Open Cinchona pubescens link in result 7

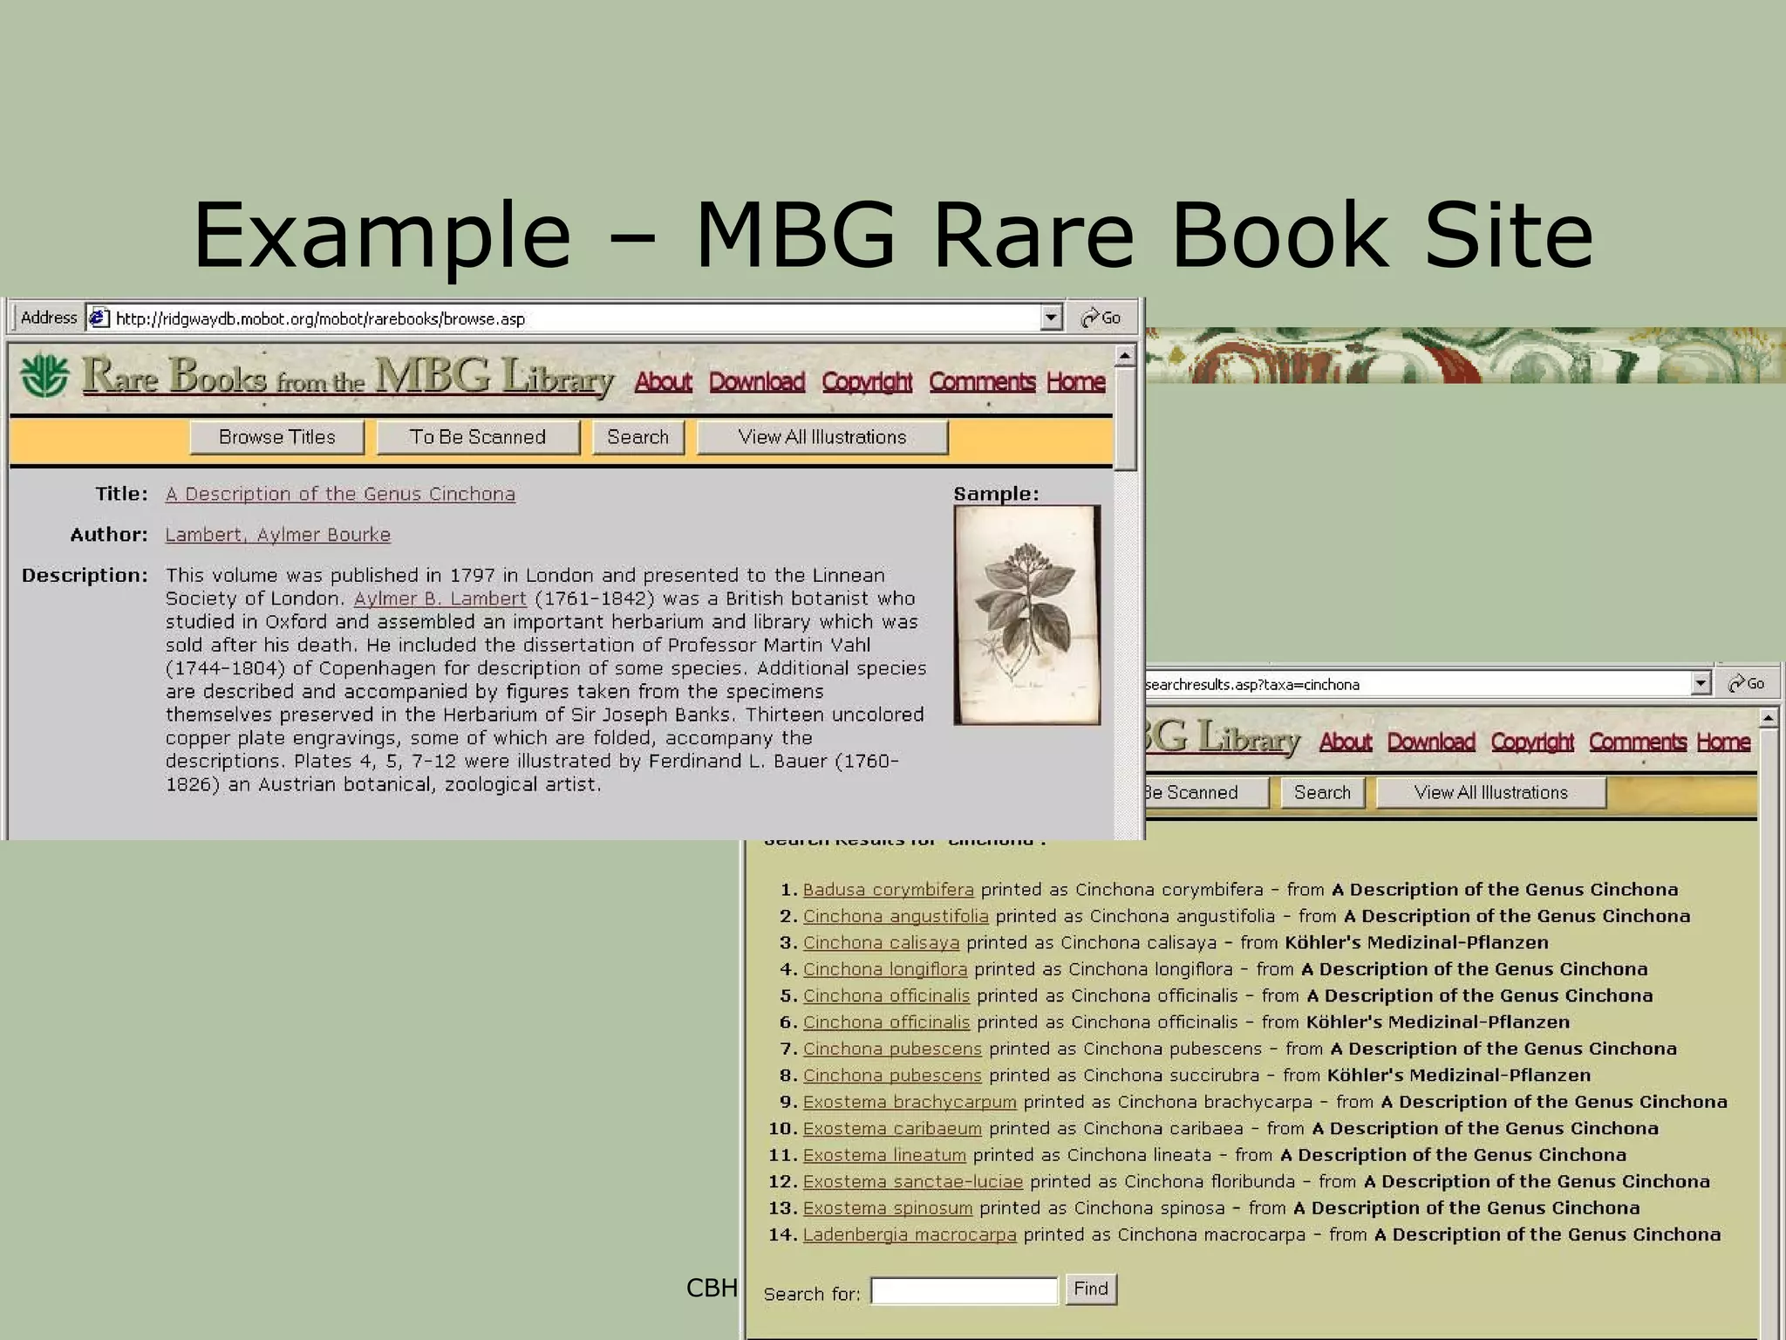point(892,1049)
